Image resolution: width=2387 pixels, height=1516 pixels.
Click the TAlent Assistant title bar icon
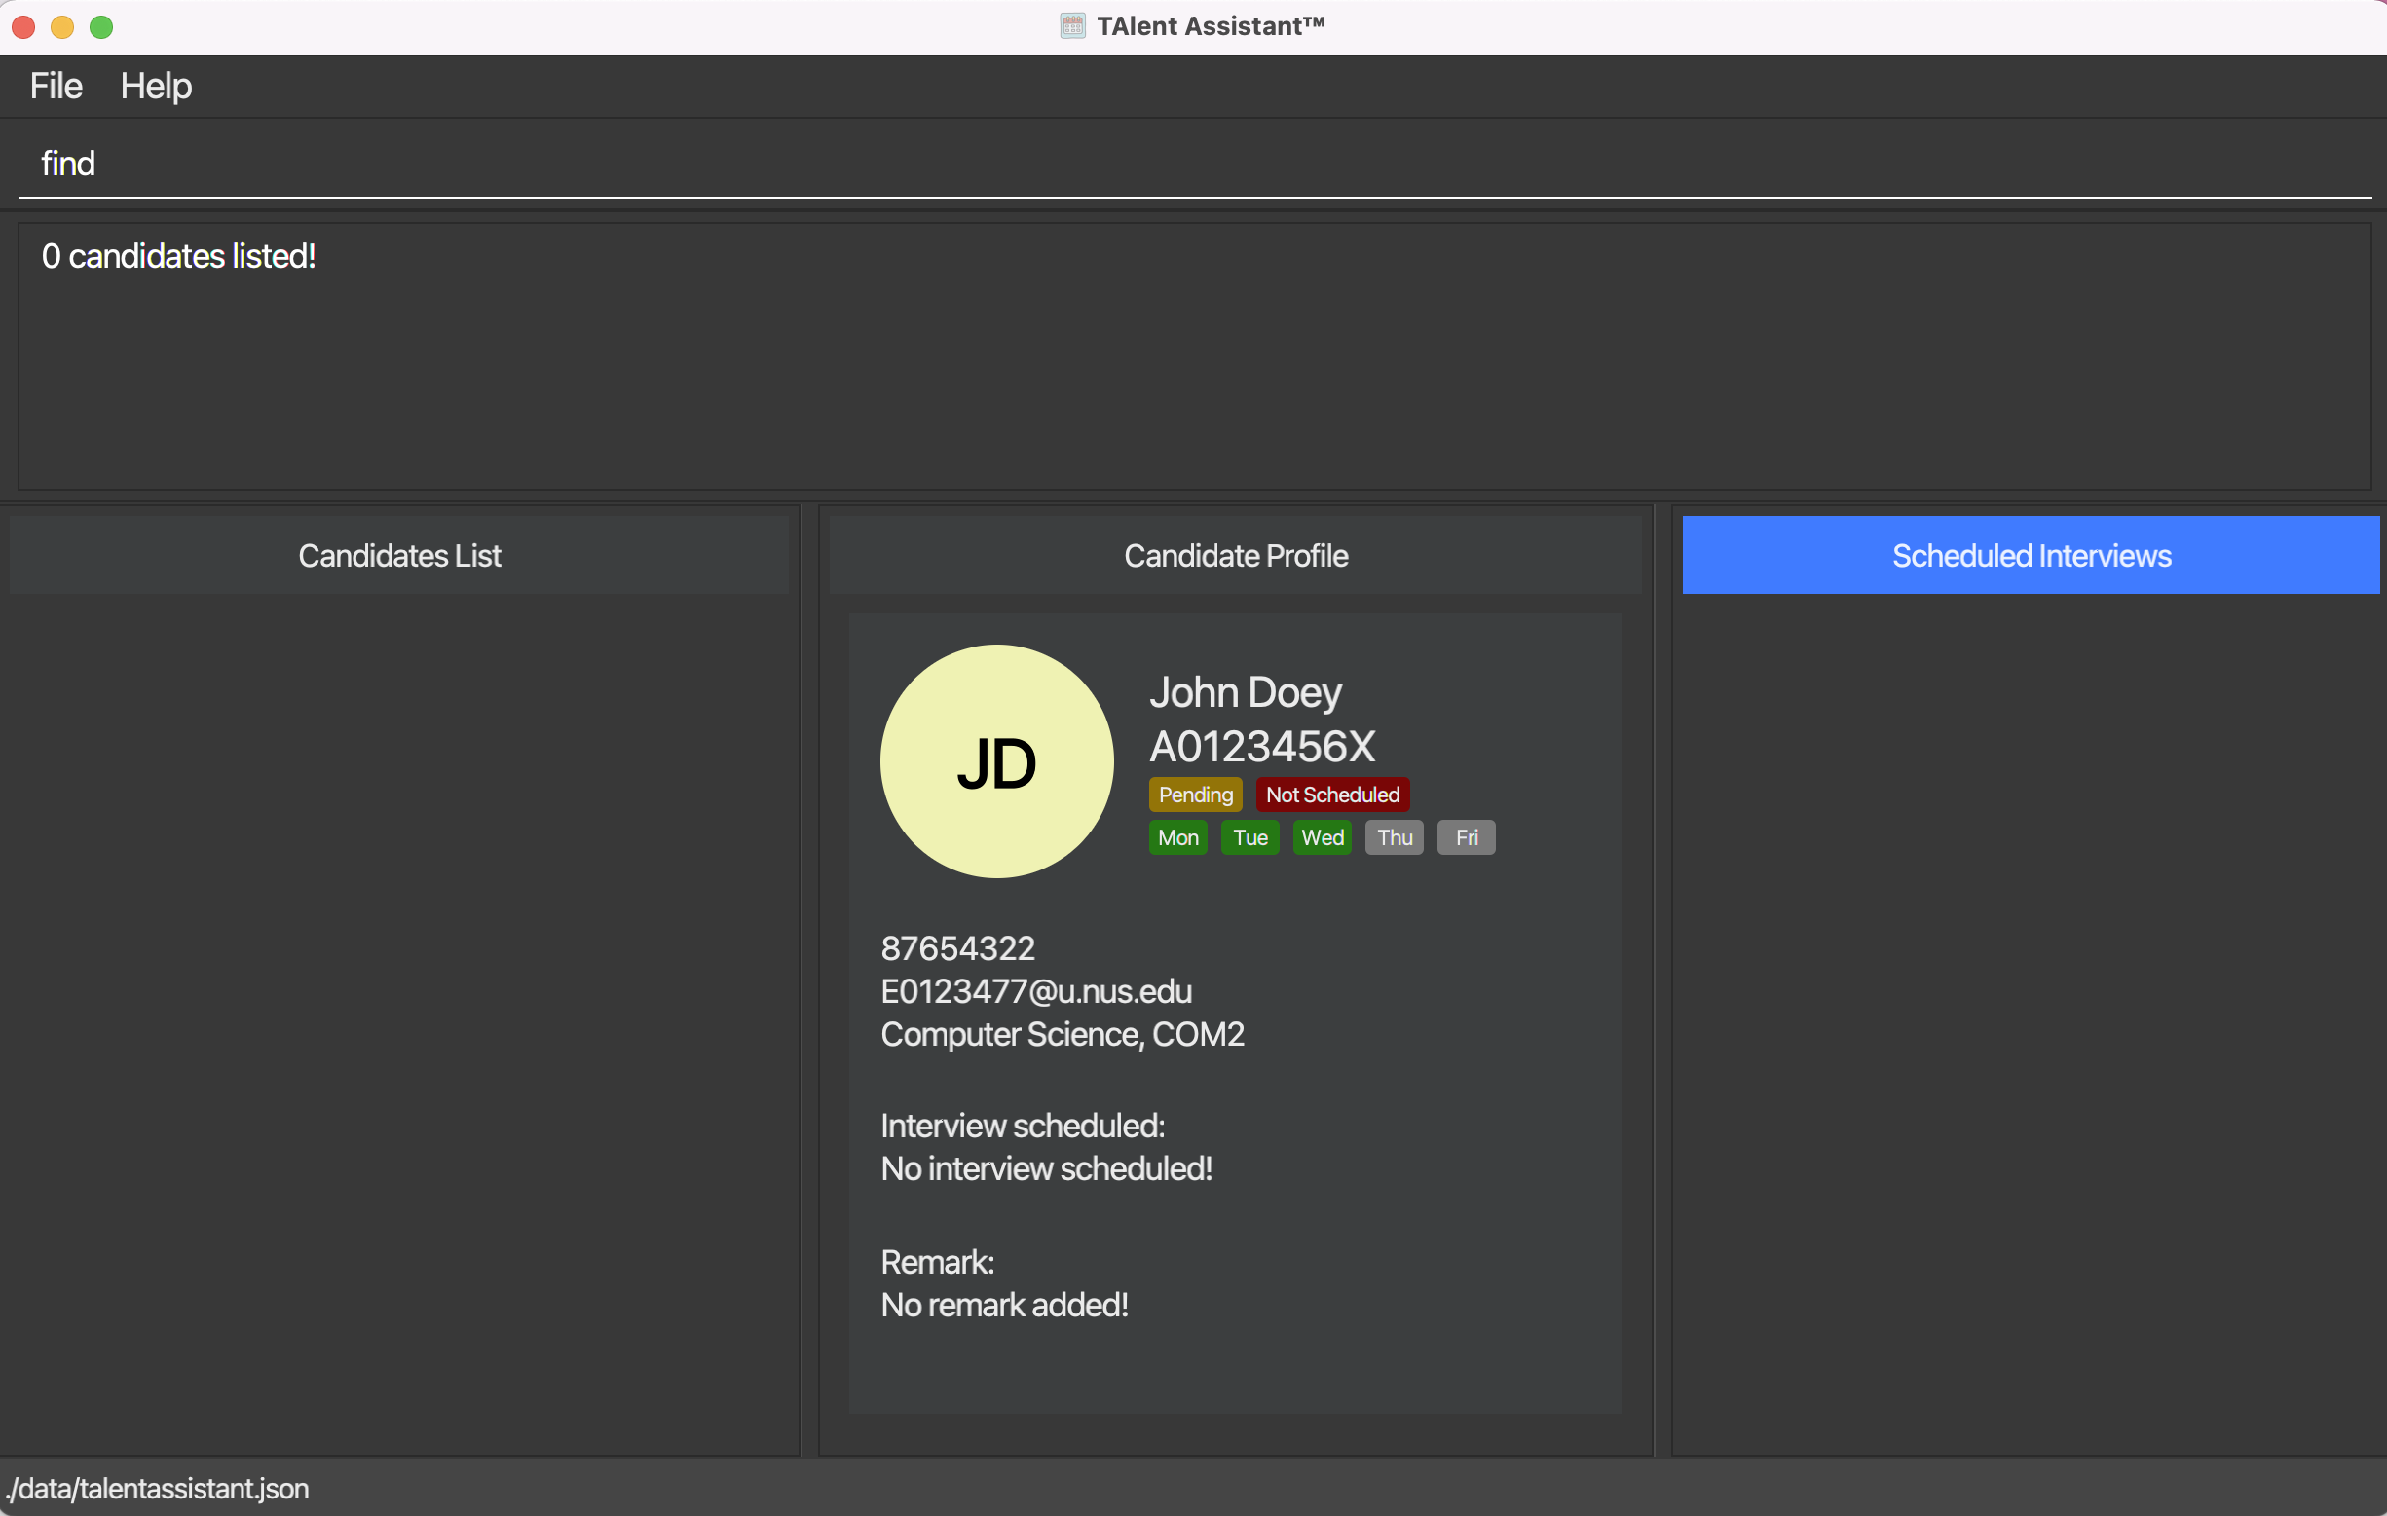tap(1071, 25)
